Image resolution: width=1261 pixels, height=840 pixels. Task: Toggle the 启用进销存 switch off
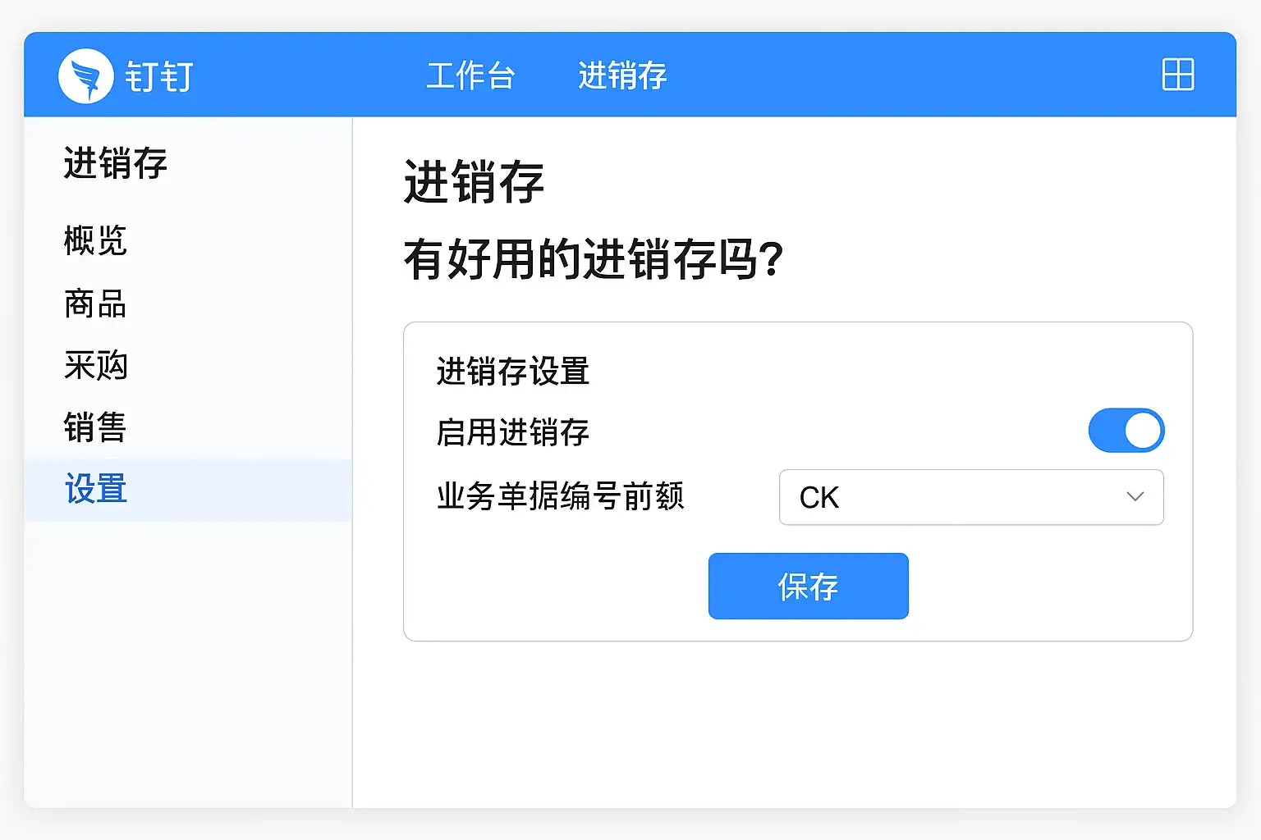point(1126,431)
